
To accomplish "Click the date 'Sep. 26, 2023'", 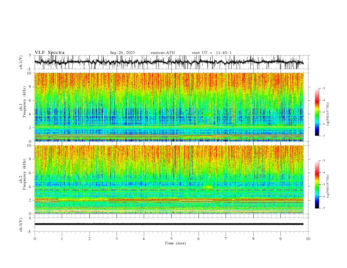I will point(122,53).
